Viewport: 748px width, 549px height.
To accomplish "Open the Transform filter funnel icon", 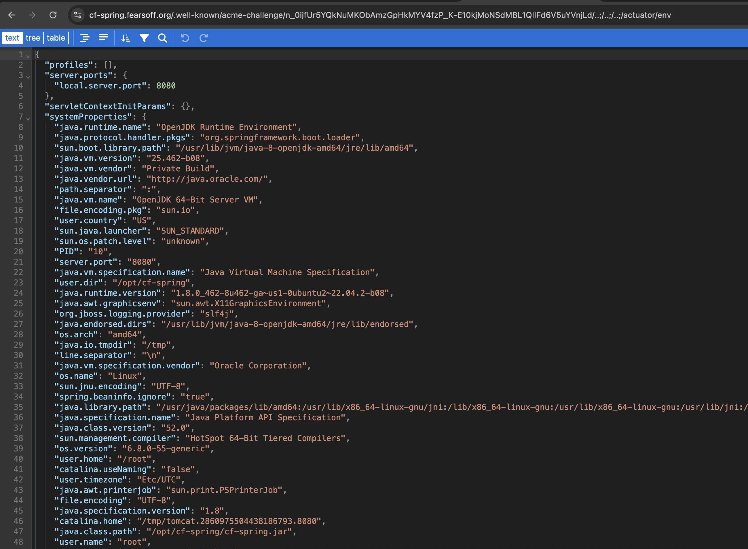I will pyautogui.click(x=144, y=38).
